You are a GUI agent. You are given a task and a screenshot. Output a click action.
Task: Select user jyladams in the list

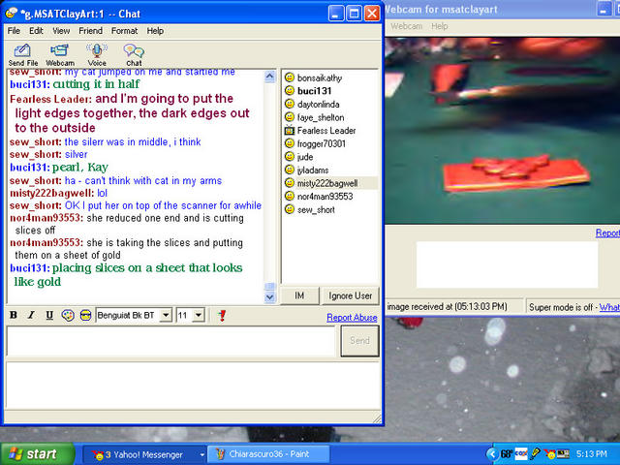(x=313, y=170)
